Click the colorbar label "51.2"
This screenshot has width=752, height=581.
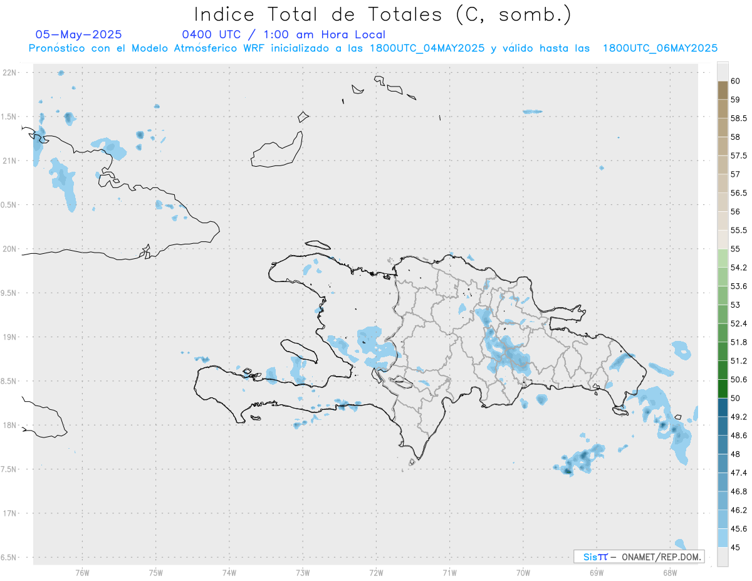click(739, 360)
